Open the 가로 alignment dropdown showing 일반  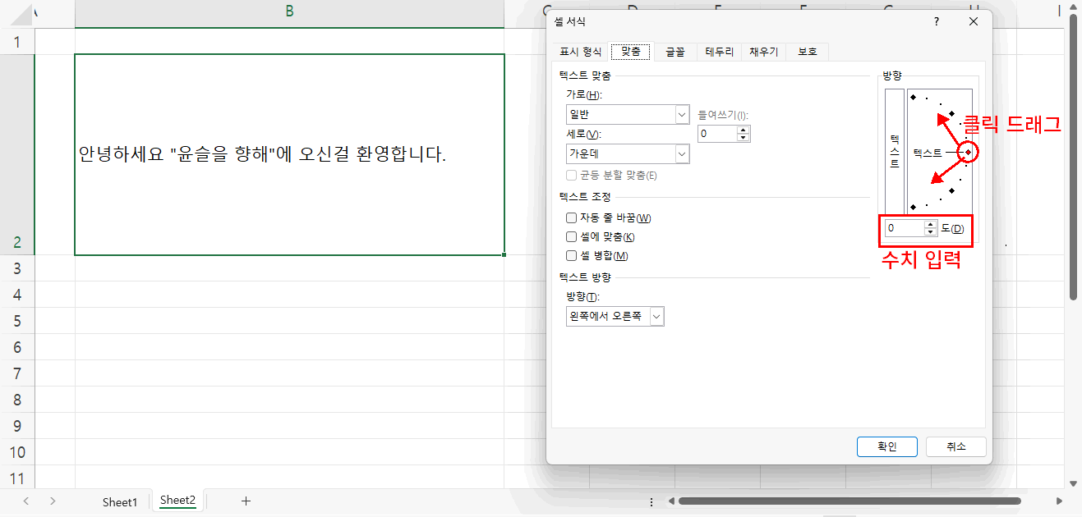click(x=628, y=114)
